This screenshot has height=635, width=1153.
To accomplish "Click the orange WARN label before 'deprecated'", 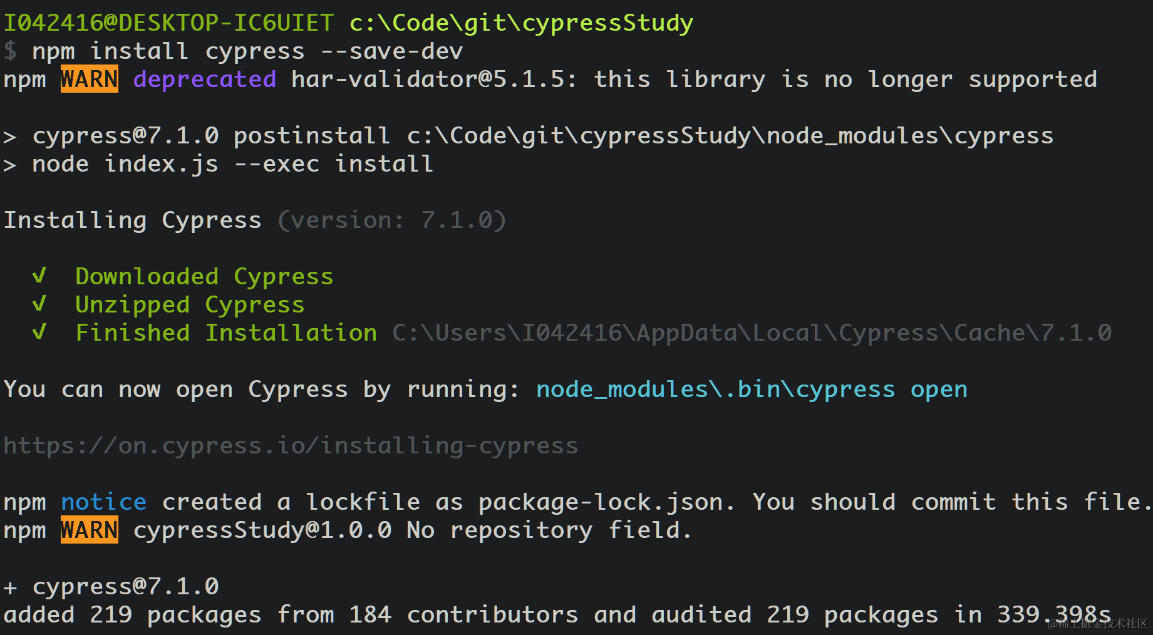I will pos(90,79).
